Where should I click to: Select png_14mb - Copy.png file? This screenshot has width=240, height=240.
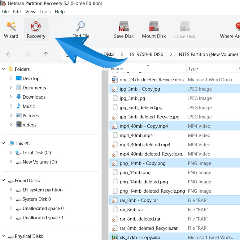175,163
